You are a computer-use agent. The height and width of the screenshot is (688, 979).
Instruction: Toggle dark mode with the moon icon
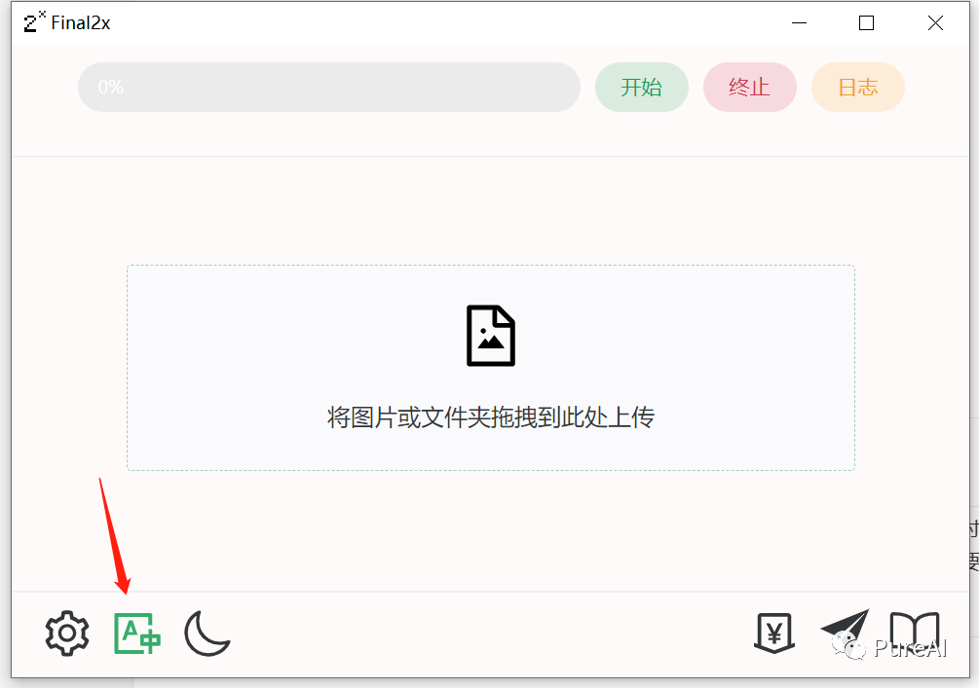[207, 634]
